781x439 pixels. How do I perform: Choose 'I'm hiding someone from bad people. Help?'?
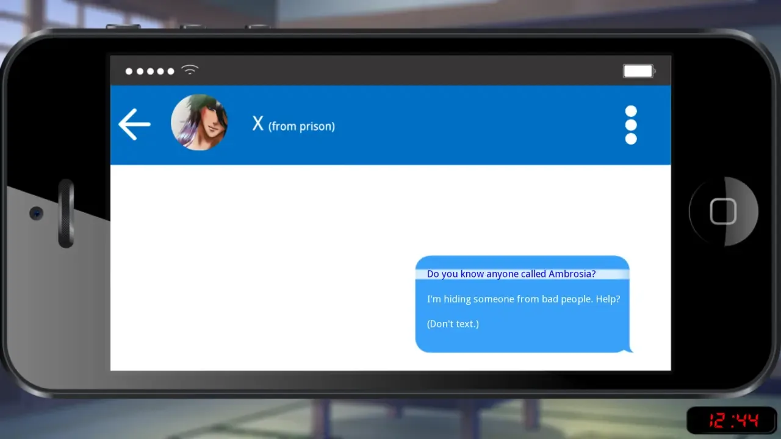pos(524,299)
